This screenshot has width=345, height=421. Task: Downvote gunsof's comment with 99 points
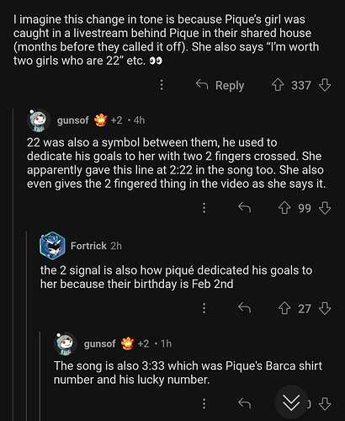pos(325,208)
